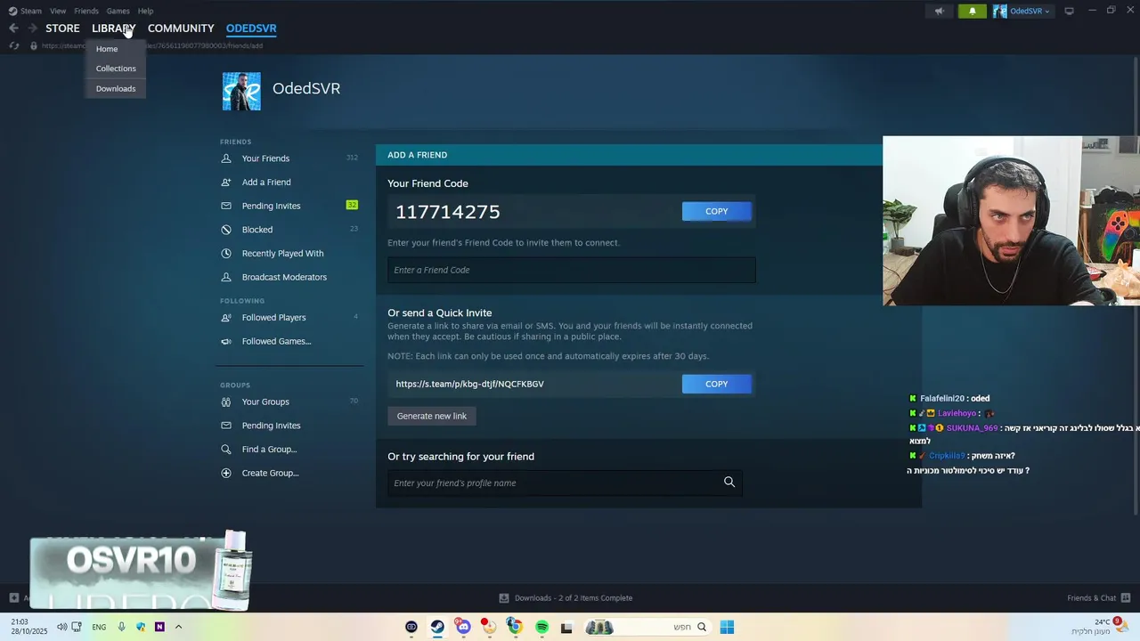This screenshot has width=1140, height=641.
Task: Open the green notifications bell
Action: pos(972,12)
